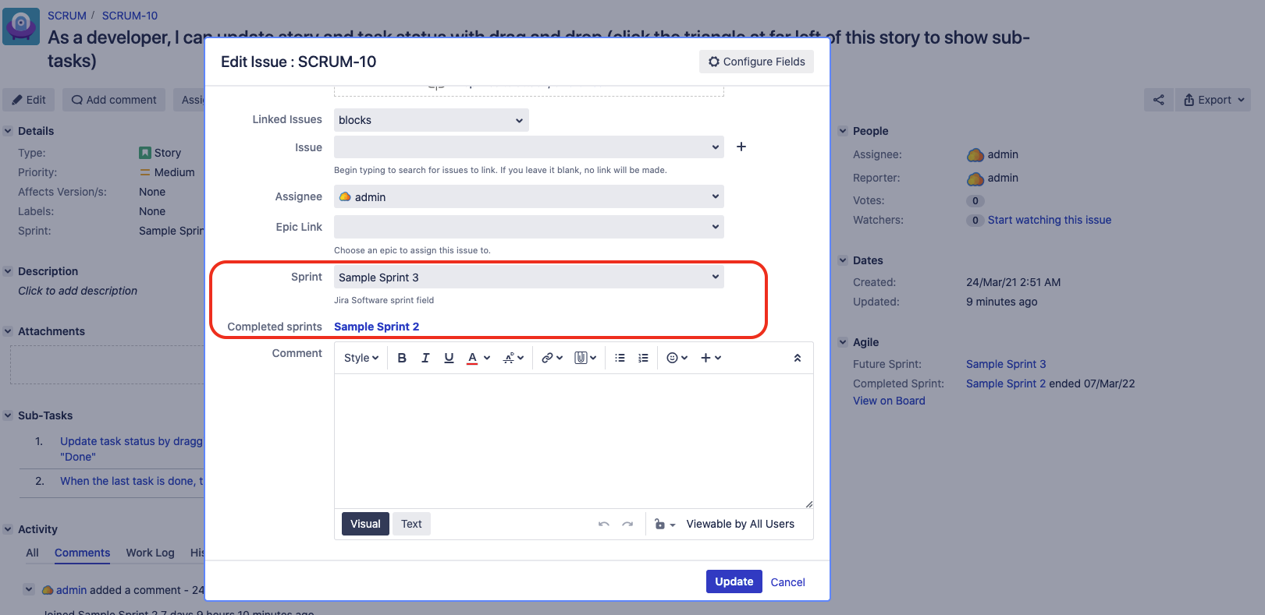This screenshot has width=1265, height=615.
Task: Open the insert link menu
Action: (x=553, y=358)
